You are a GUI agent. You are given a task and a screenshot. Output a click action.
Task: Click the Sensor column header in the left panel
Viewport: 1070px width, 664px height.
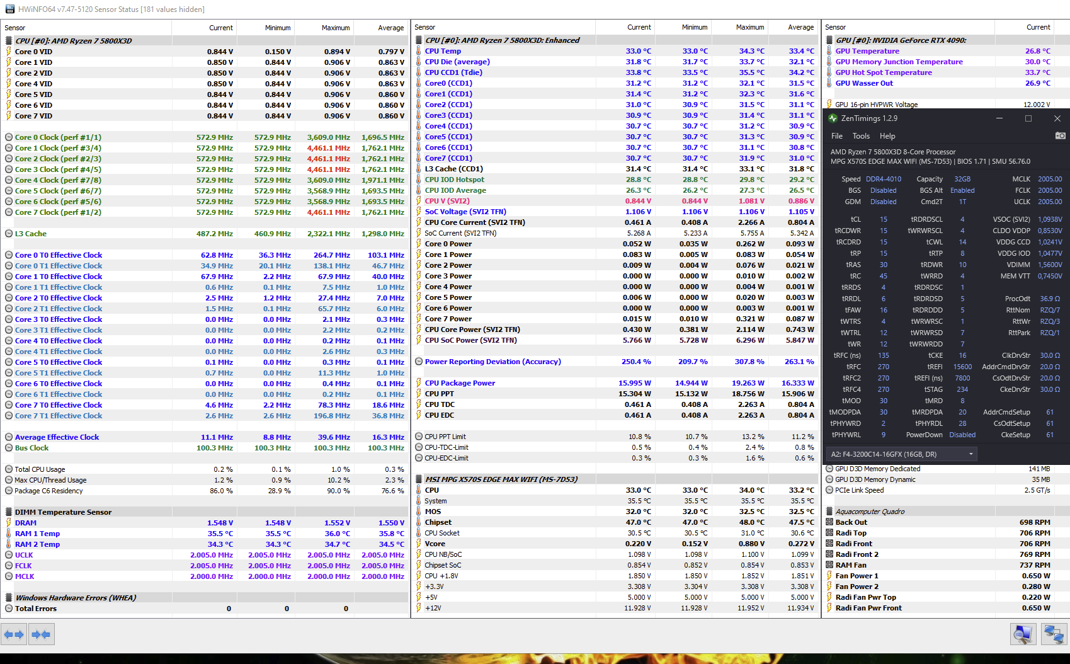tap(86, 28)
